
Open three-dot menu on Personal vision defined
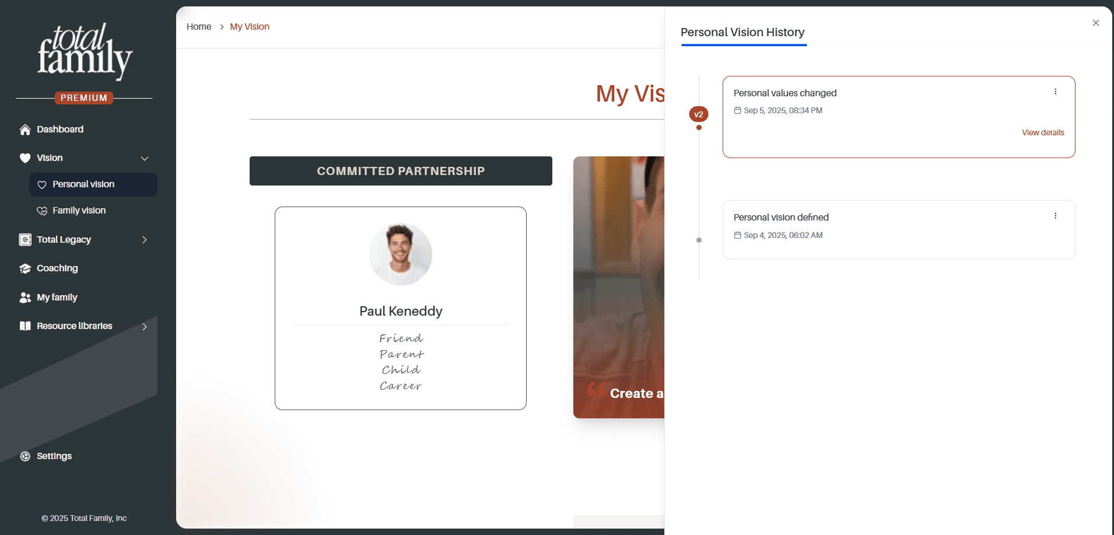pos(1055,216)
